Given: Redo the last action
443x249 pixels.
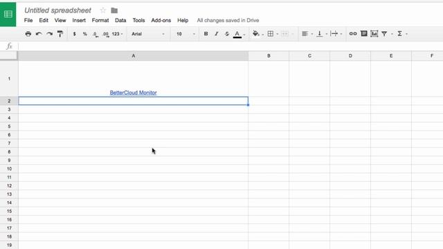Looking at the screenshot, I should [x=49, y=34].
